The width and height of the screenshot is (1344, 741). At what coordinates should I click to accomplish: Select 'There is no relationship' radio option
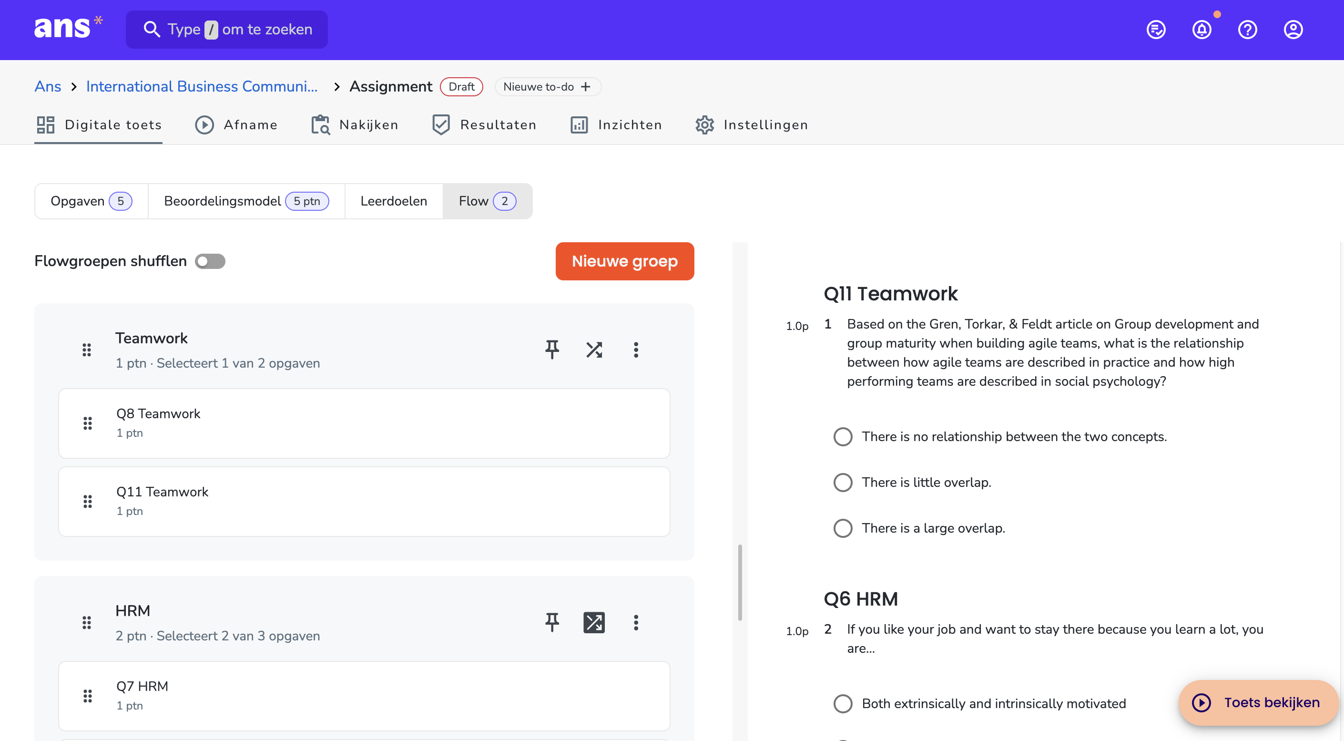(843, 436)
